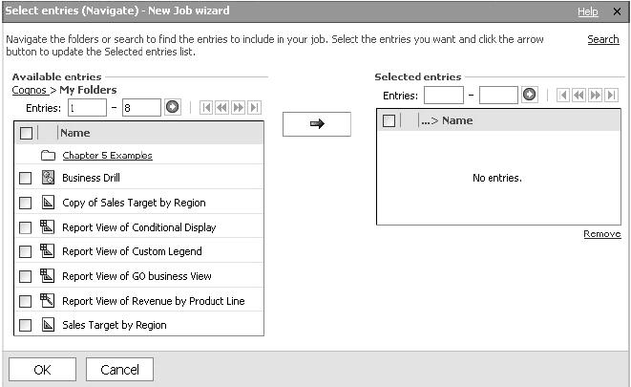
Task: Check the select-all box in Selected entries header
Action: coord(389,120)
